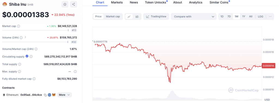The image size is (279, 103).
Task: Click the red current price marker
Action: [269, 66]
